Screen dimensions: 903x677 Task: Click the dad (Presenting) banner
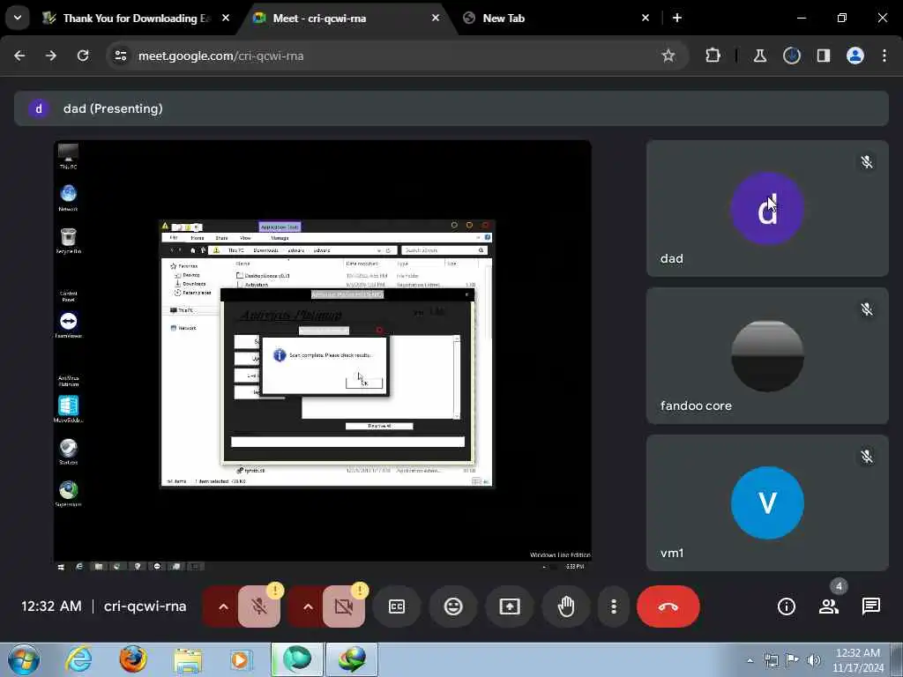[451, 108]
